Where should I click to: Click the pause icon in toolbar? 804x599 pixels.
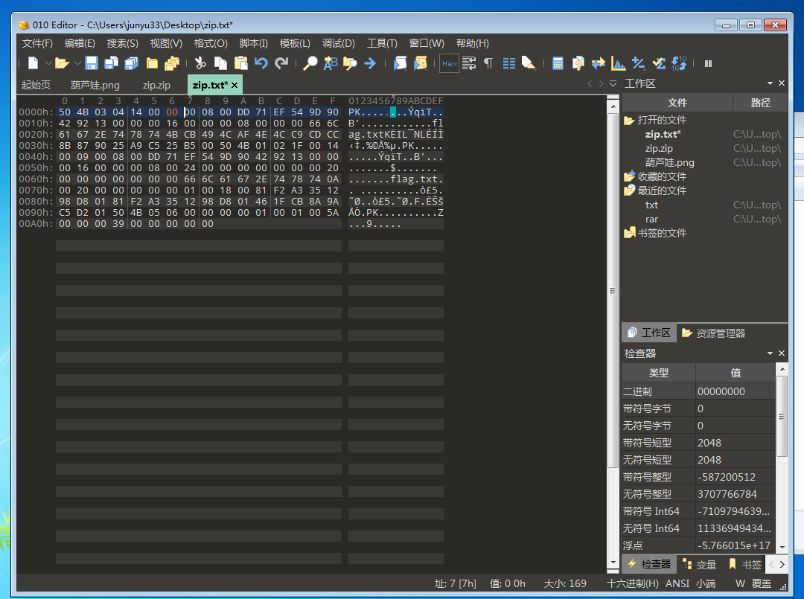click(708, 63)
